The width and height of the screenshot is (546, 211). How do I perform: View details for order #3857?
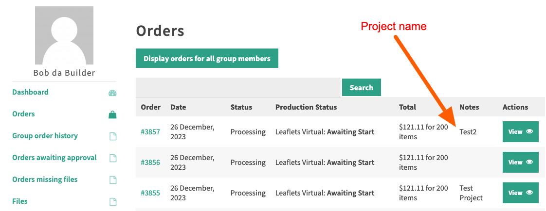tap(520, 131)
